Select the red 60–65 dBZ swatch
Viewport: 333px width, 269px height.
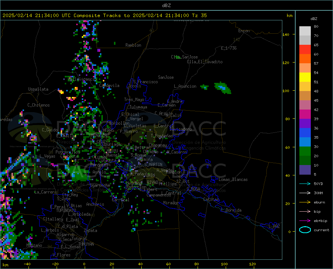pos(305,50)
